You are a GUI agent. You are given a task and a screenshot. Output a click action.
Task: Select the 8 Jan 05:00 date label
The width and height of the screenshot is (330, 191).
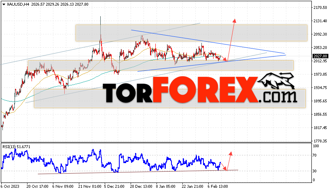[165, 187]
